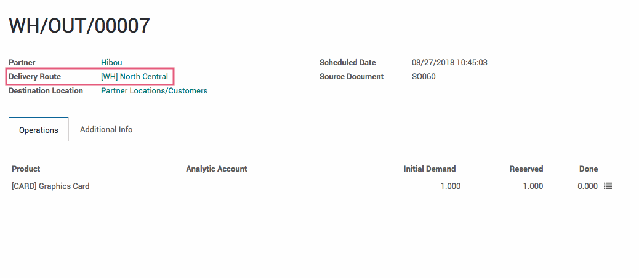Viewport: 639px width, 278px height.
Task: Sort by the Reserved column header
Action: point(526,169)
